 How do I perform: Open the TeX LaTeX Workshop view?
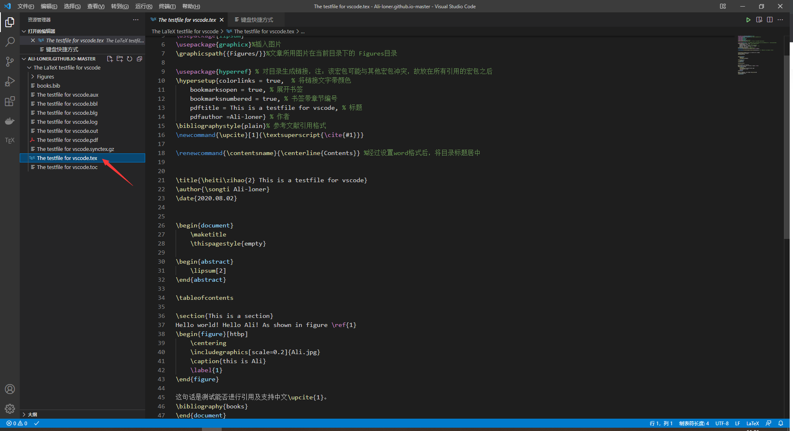10,141
